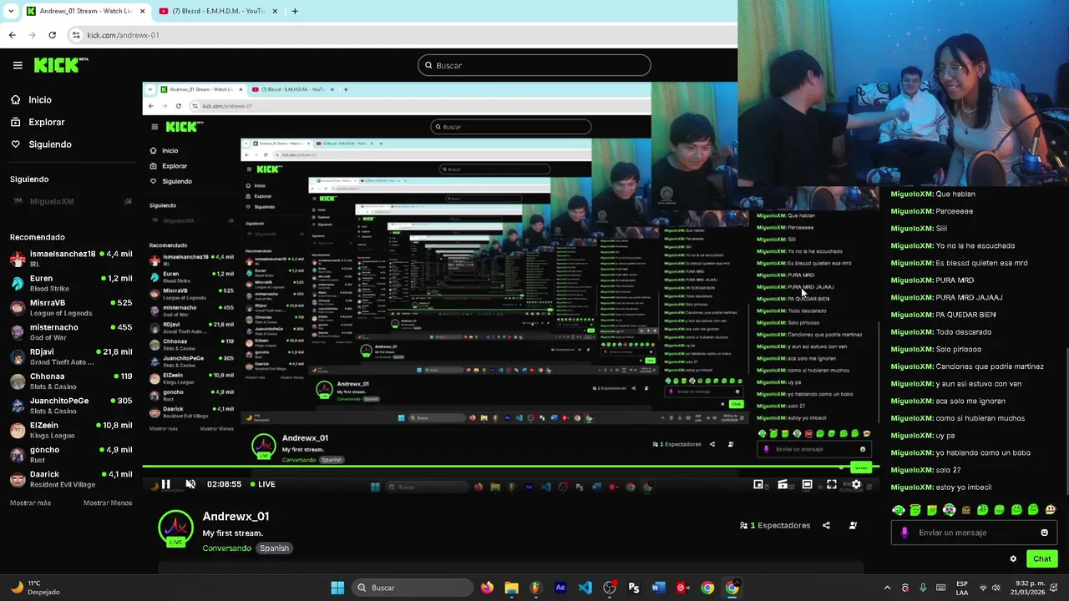The image size is (1069, 601).
Task: Jump to LIVE indicator in player
Action: 263,484
